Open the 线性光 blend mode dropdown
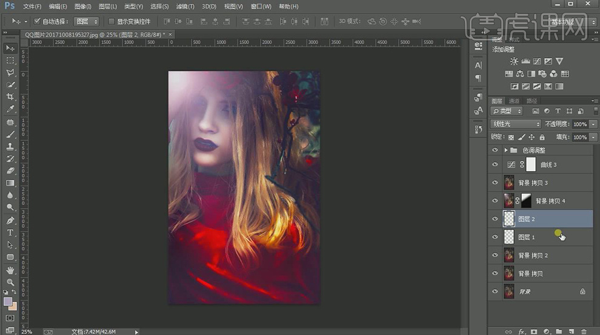The image size is (600, 335). (x=515, y=124)
